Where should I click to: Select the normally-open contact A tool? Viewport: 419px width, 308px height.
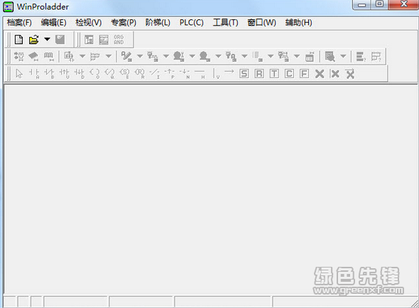[x=34, y=73]
